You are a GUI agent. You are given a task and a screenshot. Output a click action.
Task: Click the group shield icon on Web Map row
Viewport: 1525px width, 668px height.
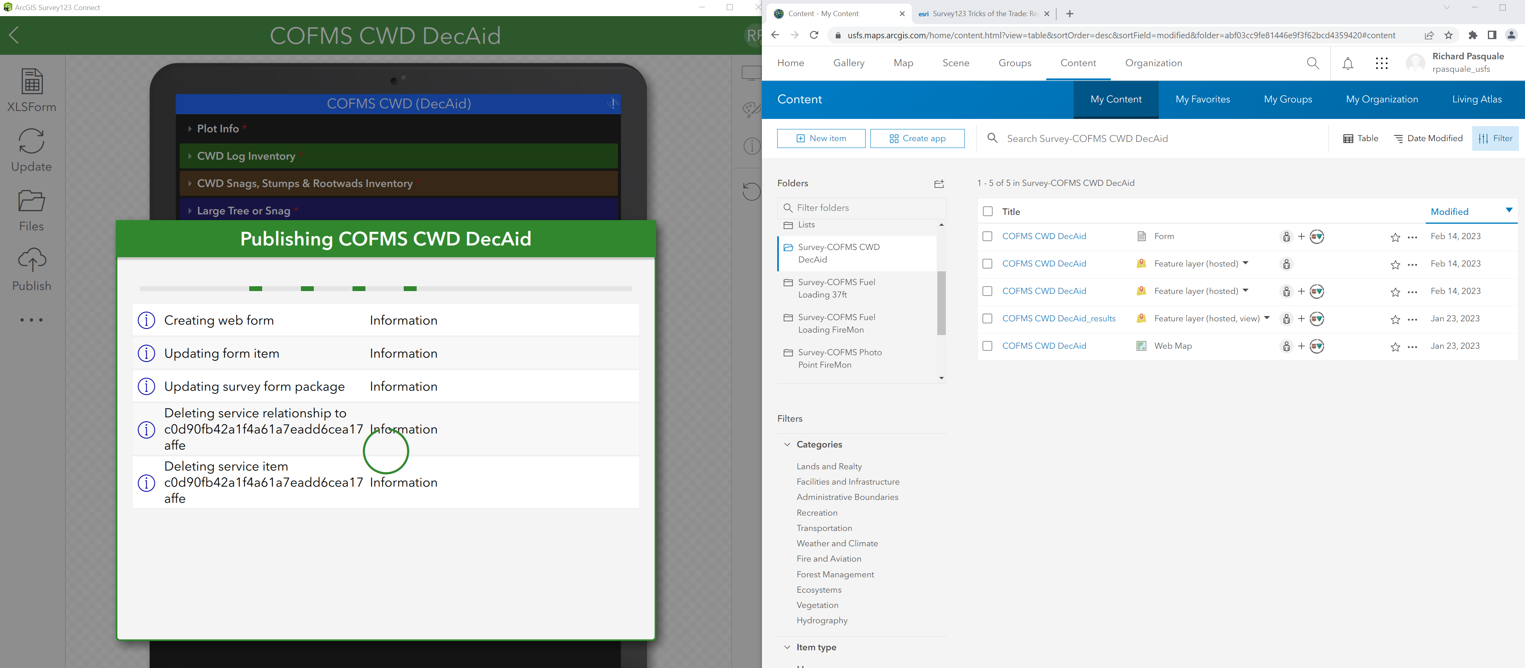1316,346
